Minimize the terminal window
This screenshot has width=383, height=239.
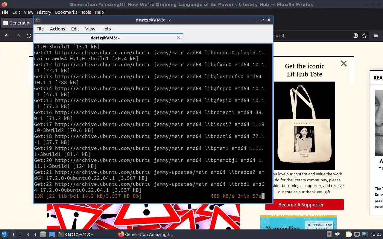(x=256, y=20)
